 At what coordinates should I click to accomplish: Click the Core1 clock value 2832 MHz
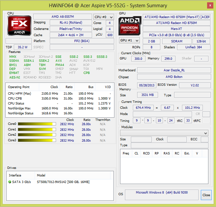(x=67, y=129)
